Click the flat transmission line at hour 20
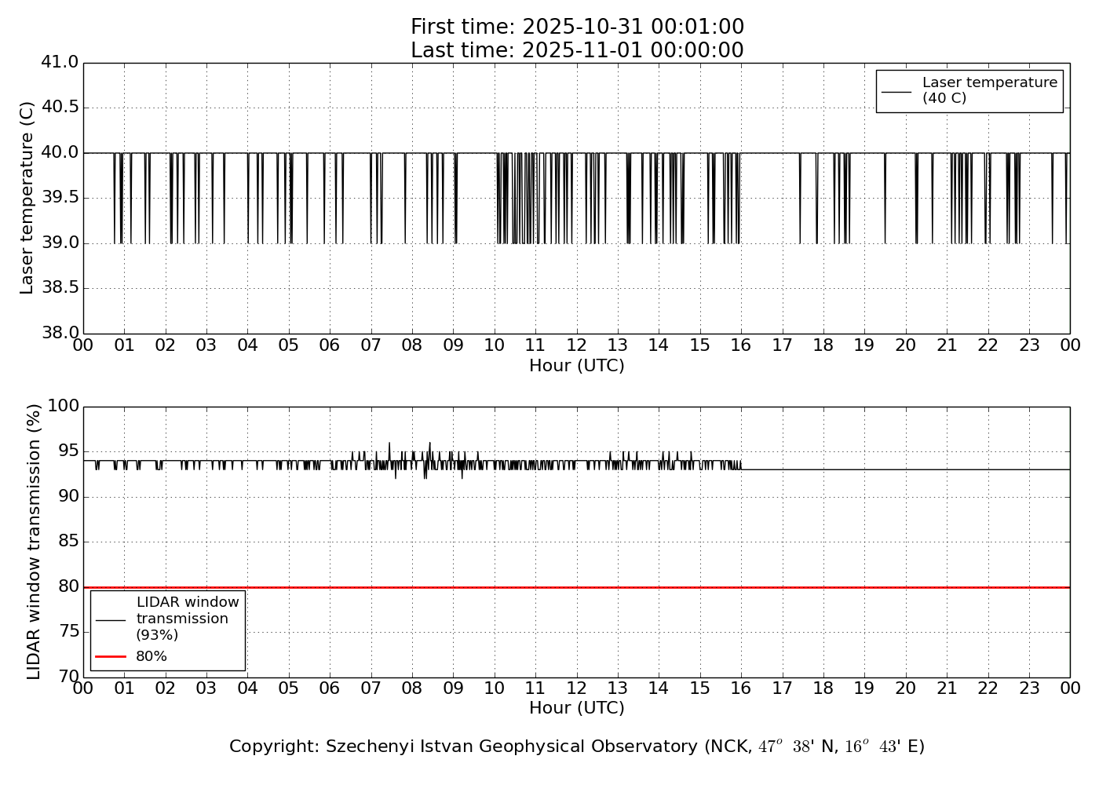This screenshot has height=785, width=1099. [x=905, y=469]
